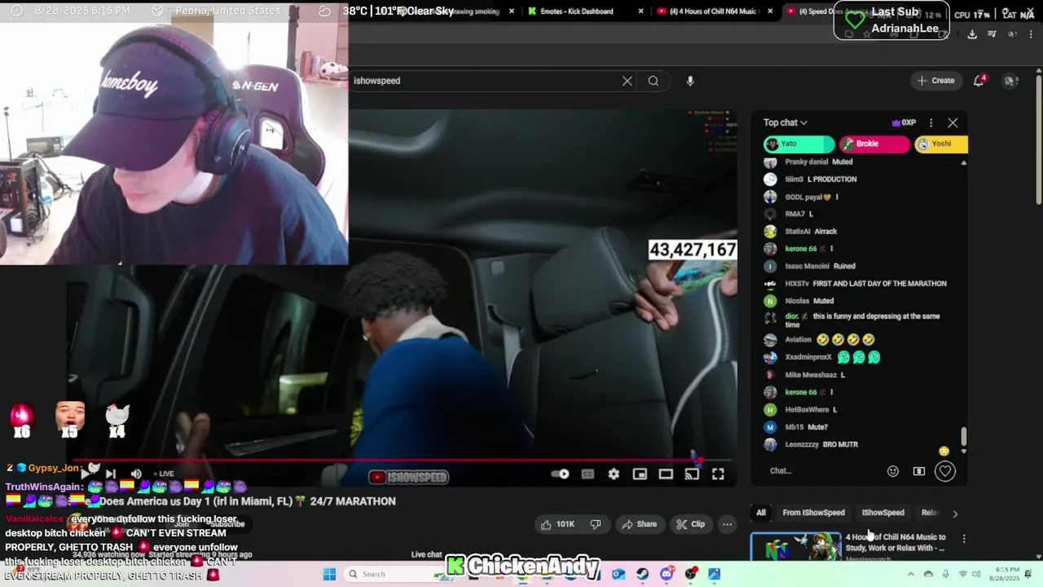The image size is (1043, 587).
Task: Open options for N64 Music suggested video
Action: (964, 539)
